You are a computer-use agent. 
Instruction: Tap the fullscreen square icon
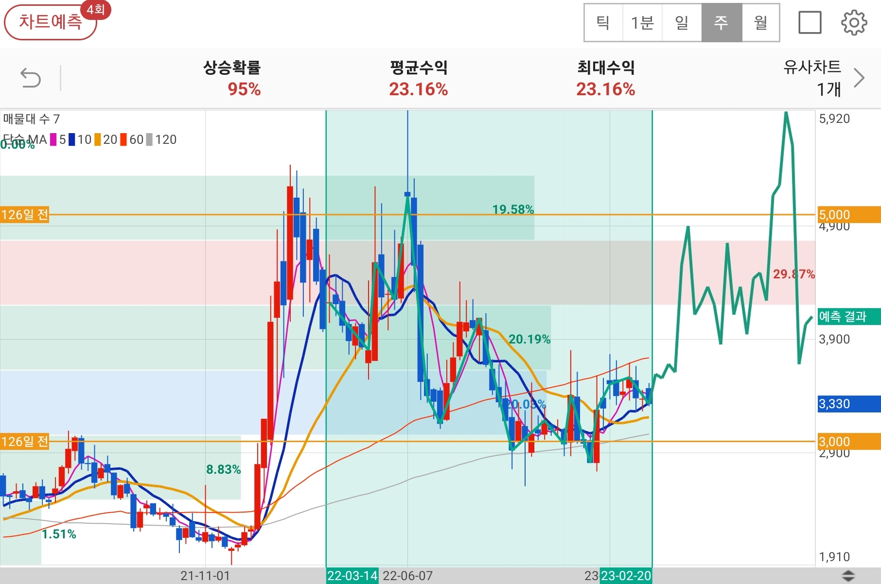(810, 23)
